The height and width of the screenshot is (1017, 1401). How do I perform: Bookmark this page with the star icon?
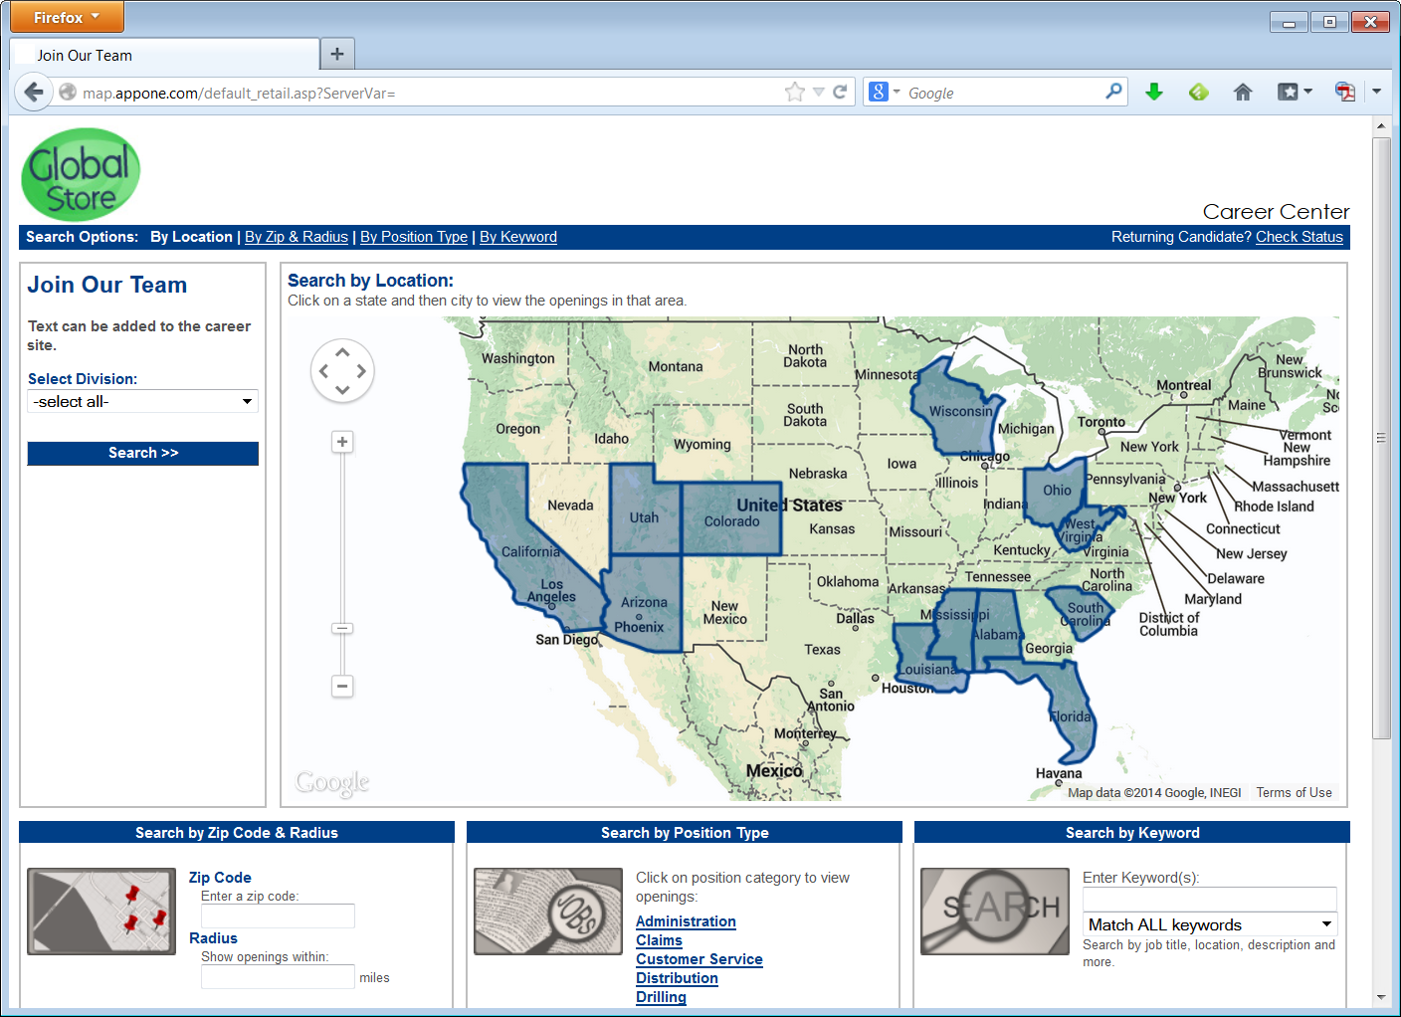[794, 93]
